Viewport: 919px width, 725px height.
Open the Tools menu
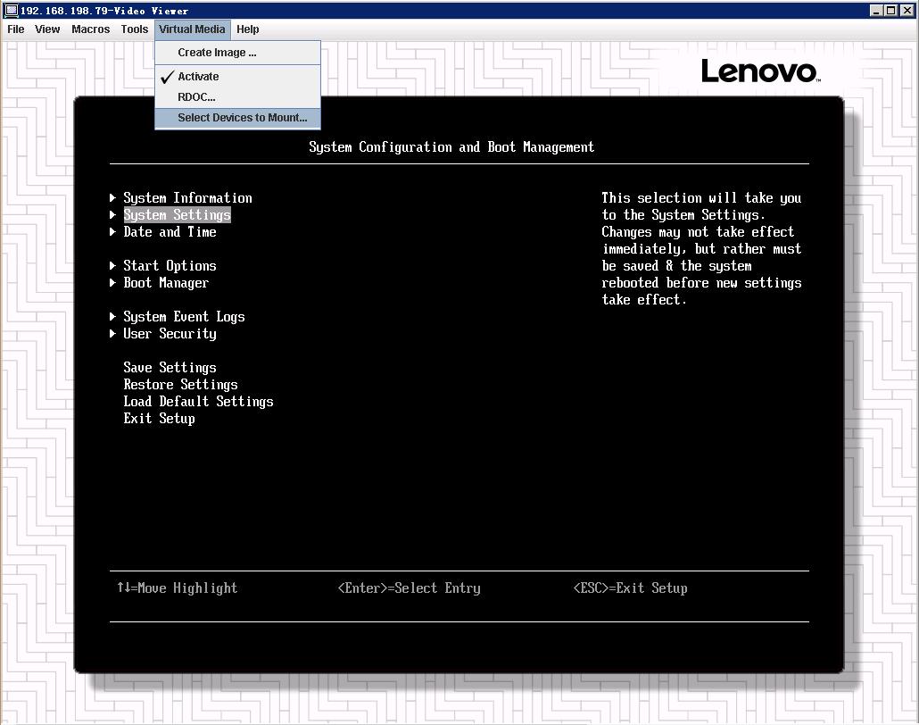pos(135,29)
